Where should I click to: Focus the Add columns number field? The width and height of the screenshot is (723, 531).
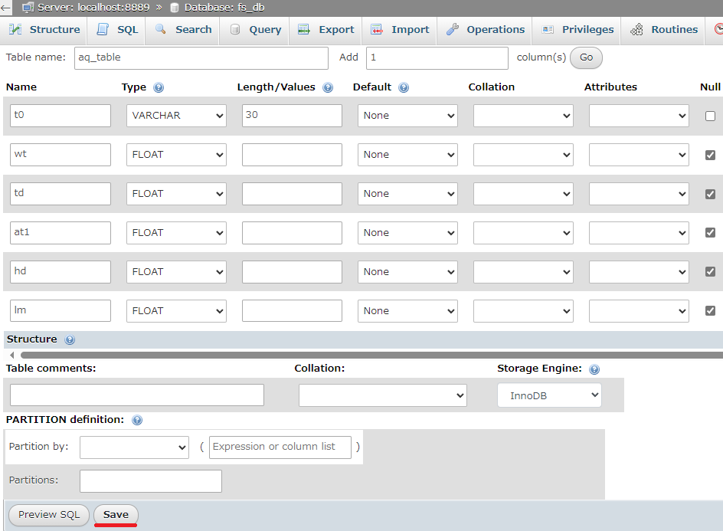click(437, 58)
